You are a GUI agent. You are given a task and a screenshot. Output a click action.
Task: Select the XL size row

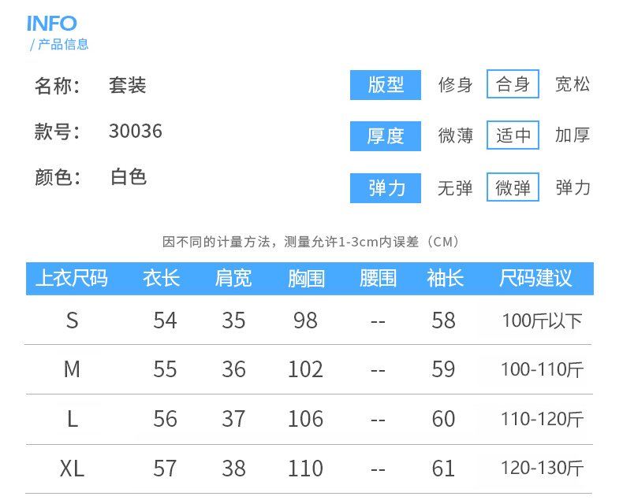pos(72,469)
